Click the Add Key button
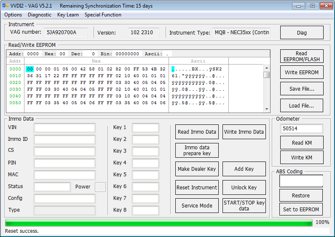The width and height of the screenshot is (335, 237). point(244,169)
